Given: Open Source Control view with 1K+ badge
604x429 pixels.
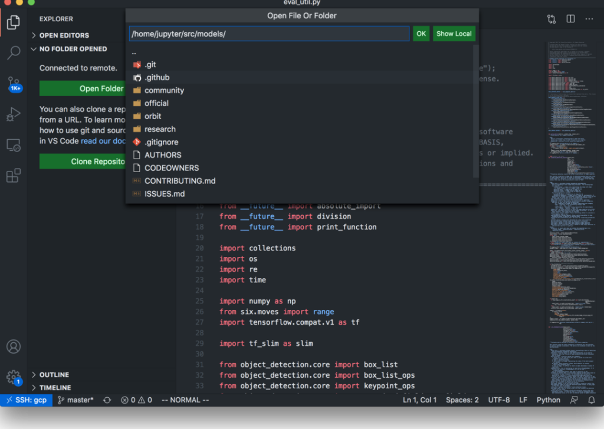Looking at the screenshot, I should 13,83.
